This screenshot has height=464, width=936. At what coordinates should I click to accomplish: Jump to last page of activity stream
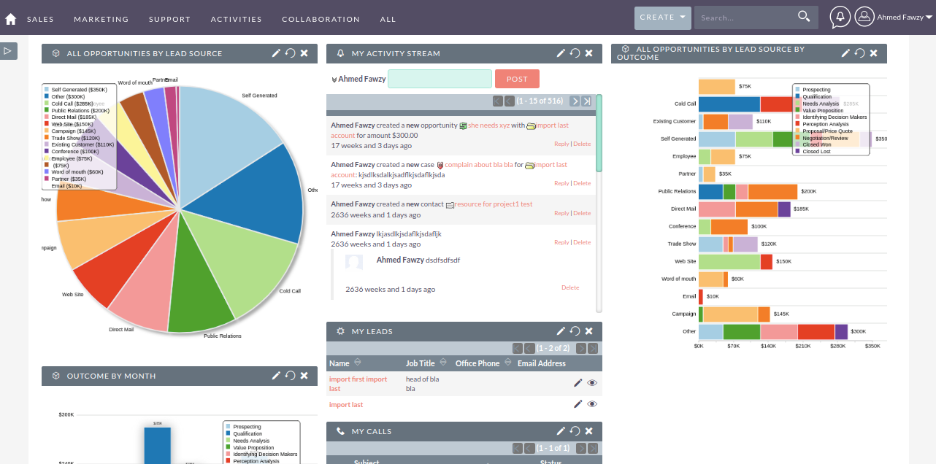[586, 101]
